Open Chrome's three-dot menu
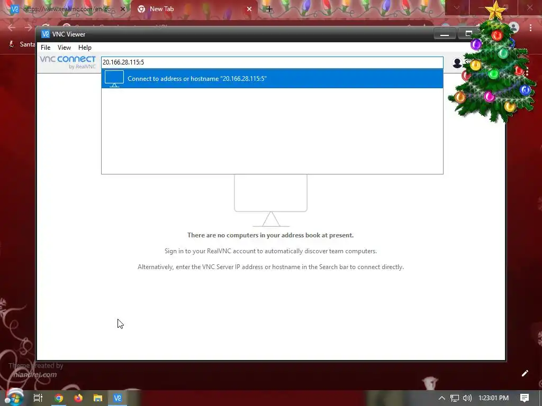The width and height of the screenshot is (542, 406). point(530,27)
